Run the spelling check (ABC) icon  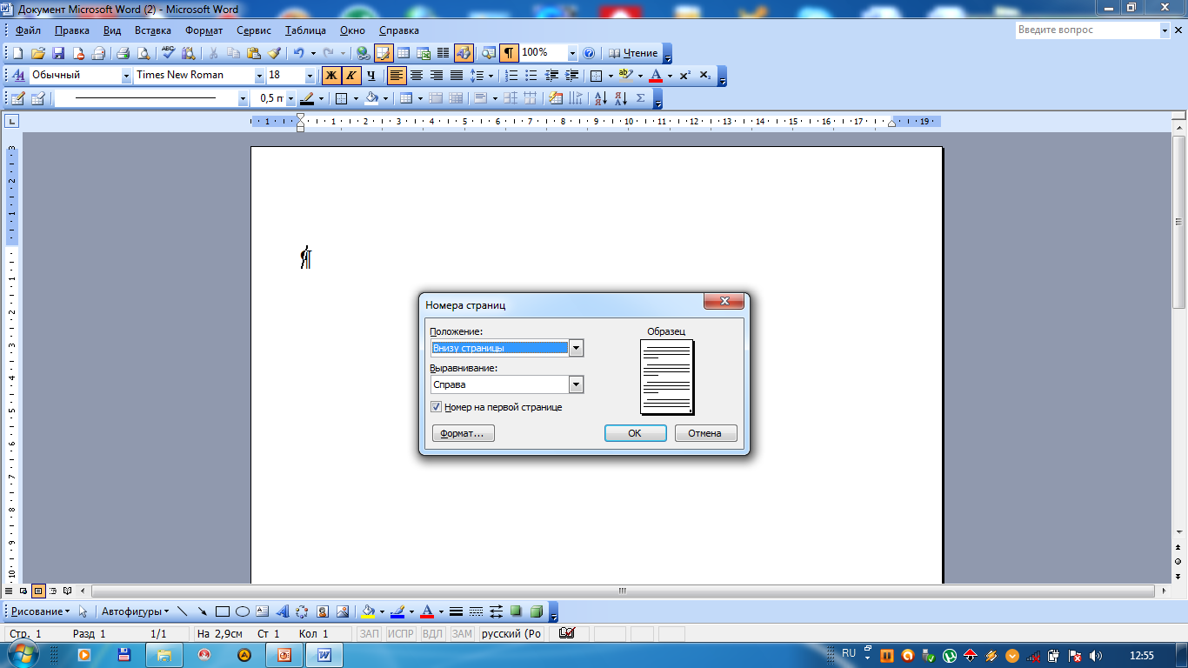169,53
